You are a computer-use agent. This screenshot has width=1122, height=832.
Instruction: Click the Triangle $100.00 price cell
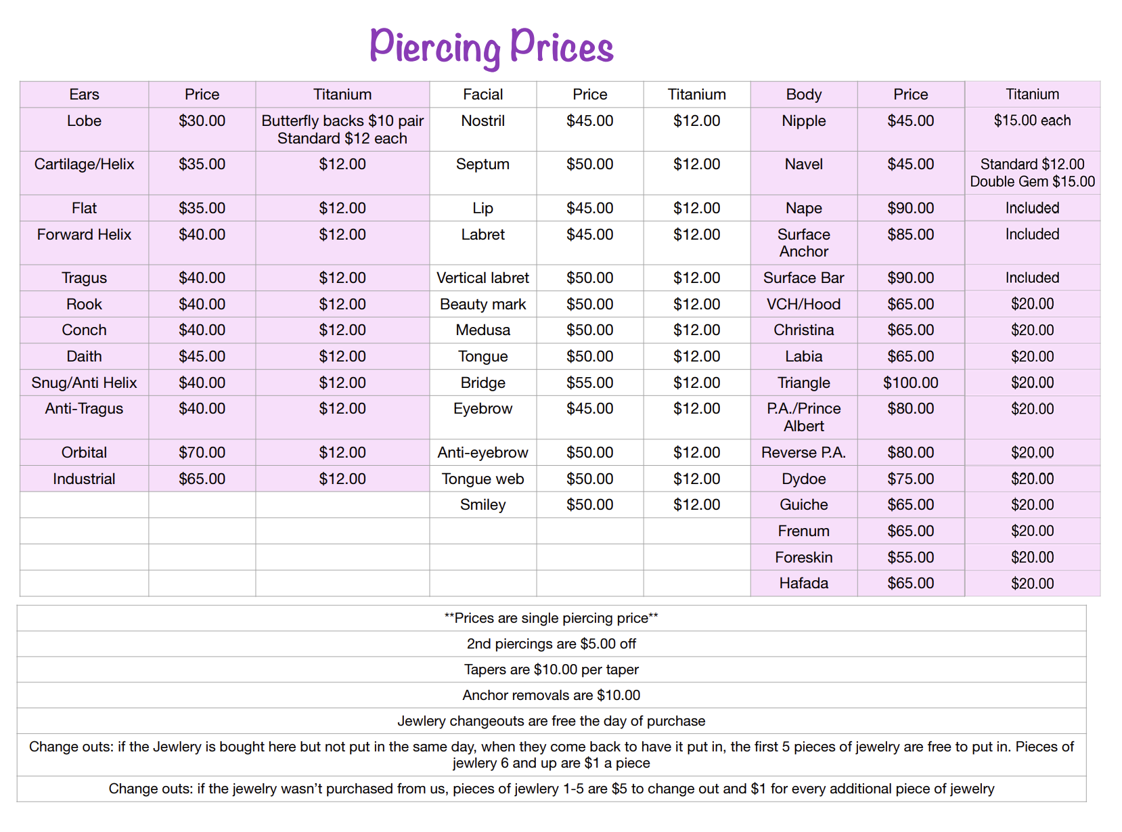click(910, 382)
